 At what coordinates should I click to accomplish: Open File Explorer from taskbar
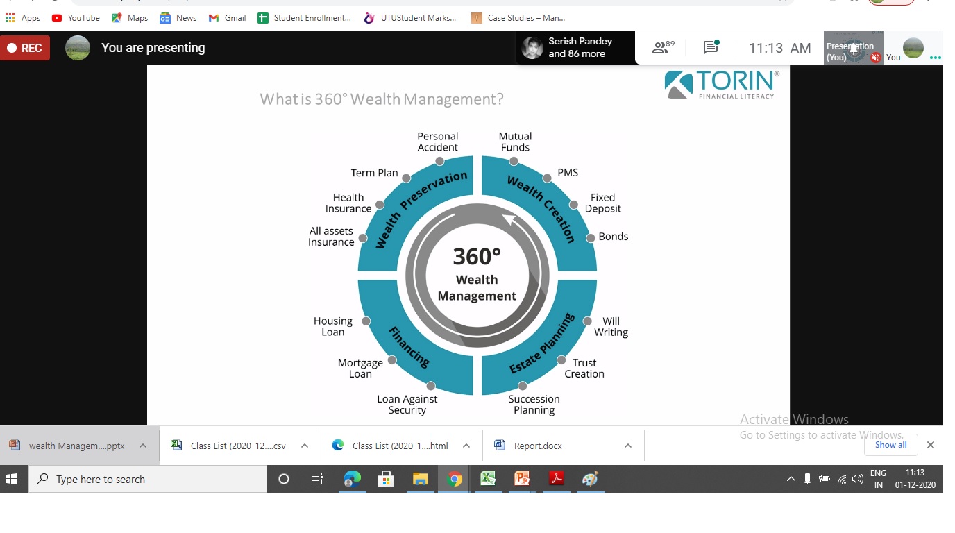pos(421,479)
